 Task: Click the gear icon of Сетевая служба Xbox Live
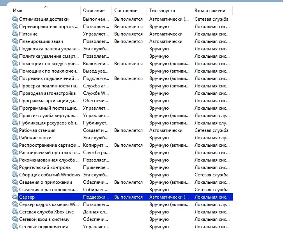(x=15, y=211)
